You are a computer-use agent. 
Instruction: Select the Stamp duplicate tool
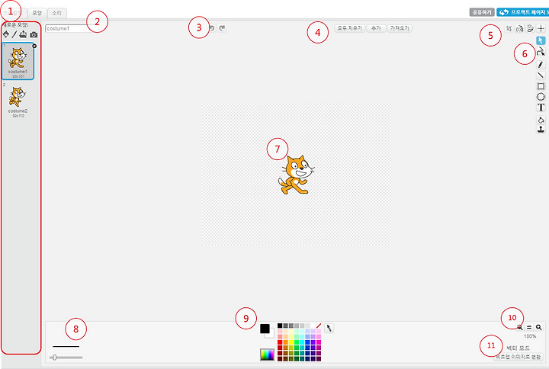coord(541,130)
